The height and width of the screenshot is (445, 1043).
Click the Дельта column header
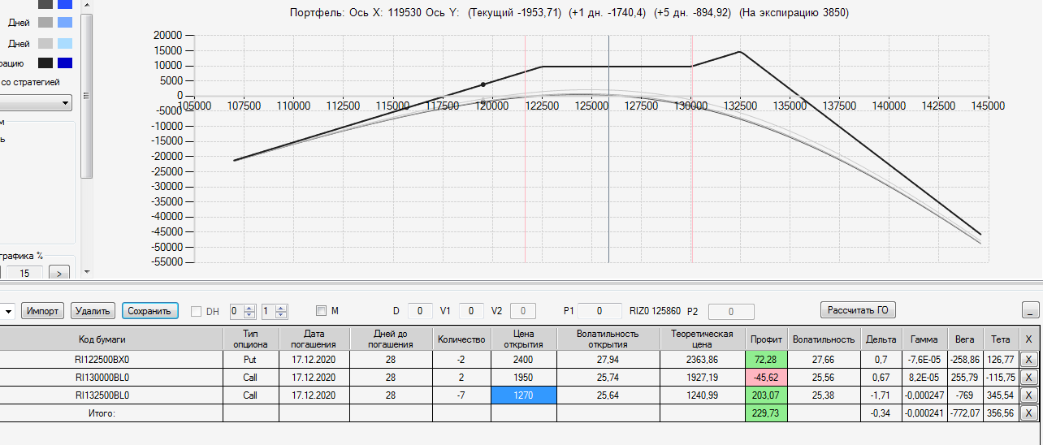click(x=881, y=339)
